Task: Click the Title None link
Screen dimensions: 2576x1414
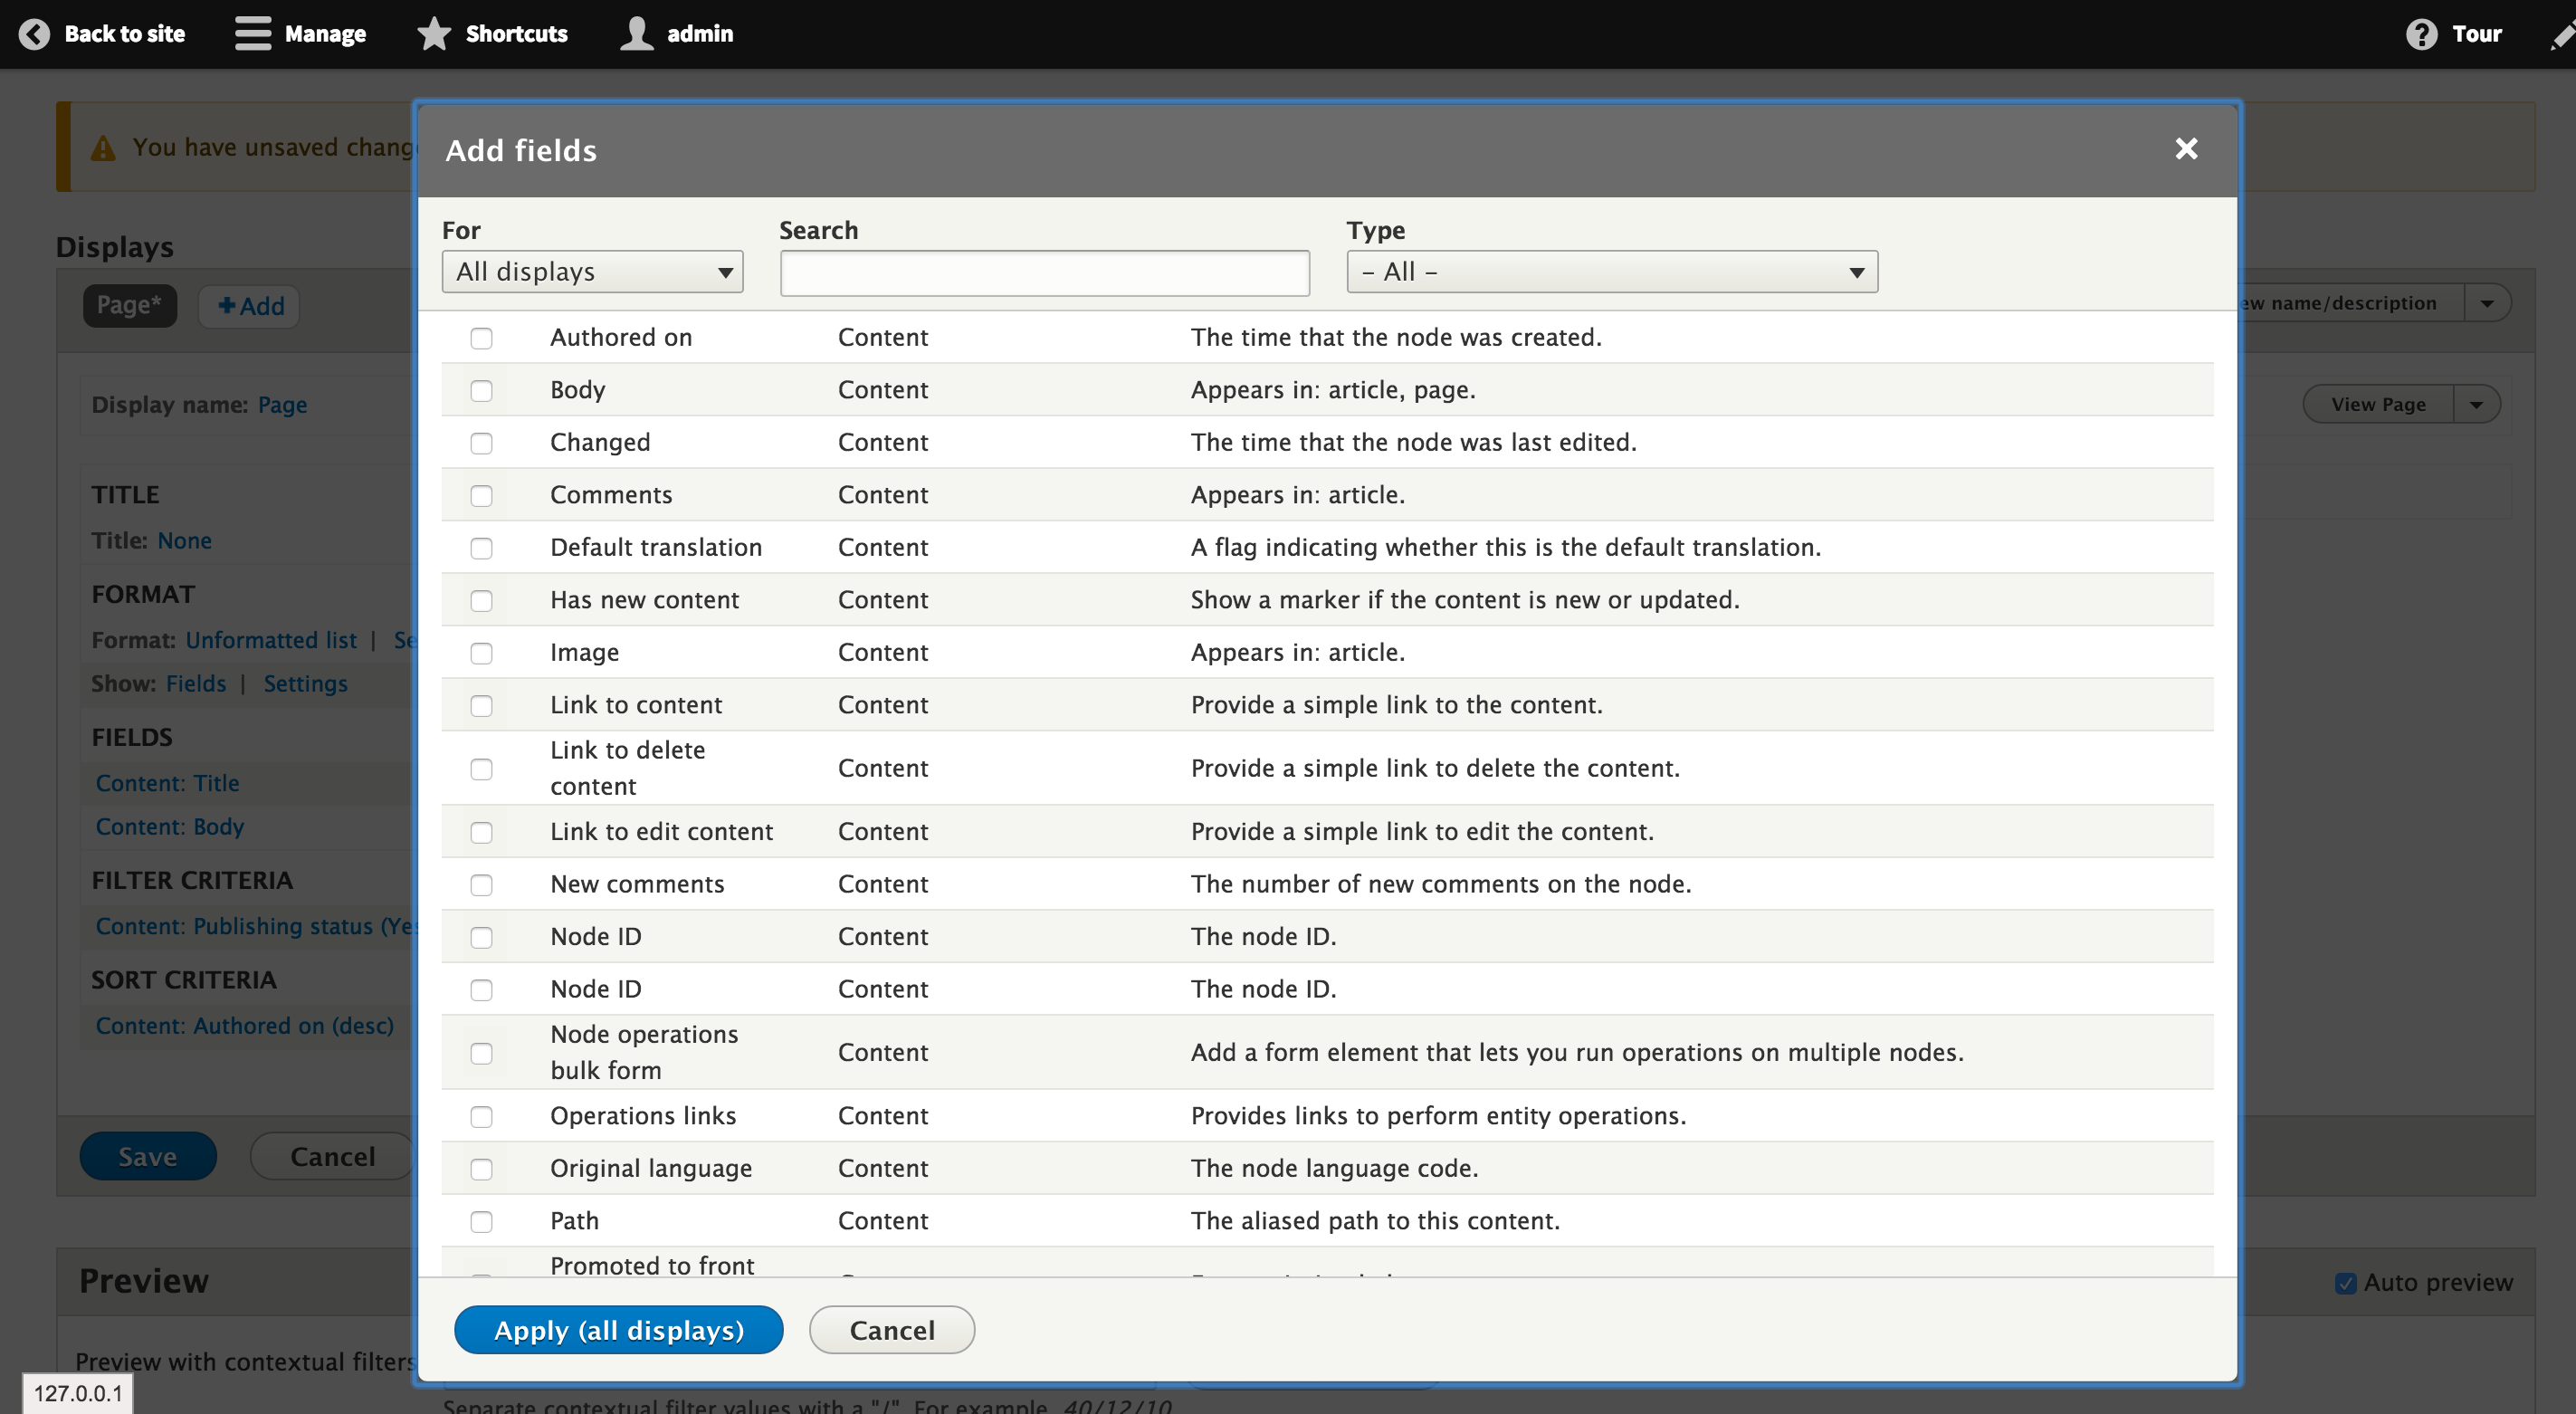Action: pyautogui.click(x=184, y=541)
